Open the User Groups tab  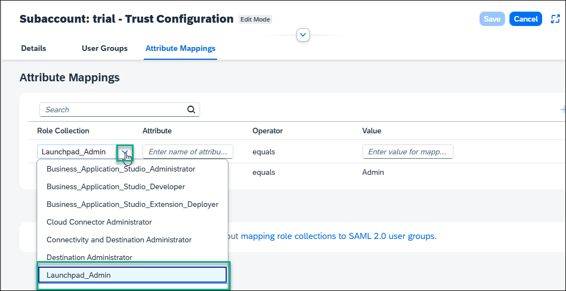pos(105,48)
